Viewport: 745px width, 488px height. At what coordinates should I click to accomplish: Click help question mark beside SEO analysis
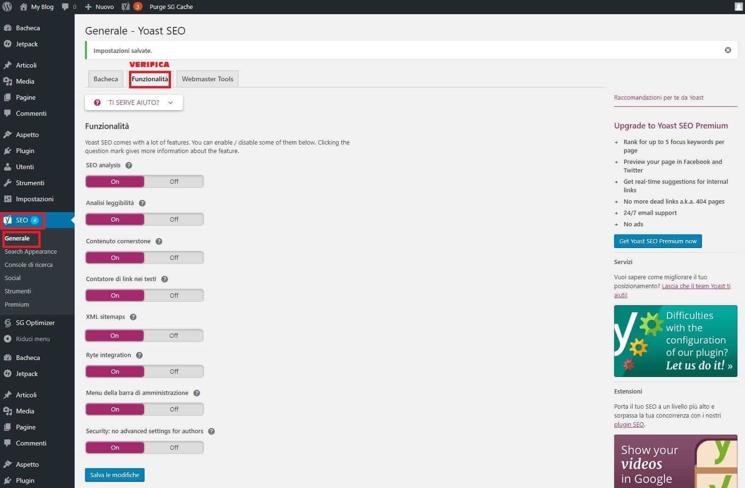[128, 165]
